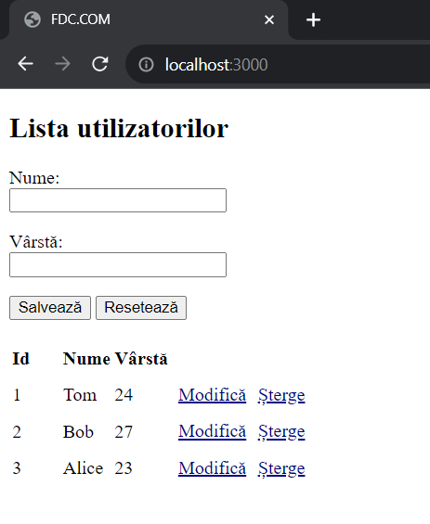Click the Lista utilizatorilor heading

pyautogui.click(x=119, y=128)
